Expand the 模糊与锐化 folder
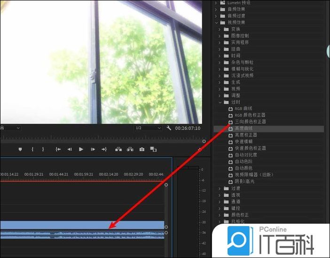Viewport: 330px width, 258px height. pos(220,69)
